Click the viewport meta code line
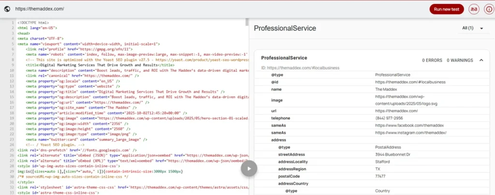Viewport: 495px width, 195px height. [89, 44]
